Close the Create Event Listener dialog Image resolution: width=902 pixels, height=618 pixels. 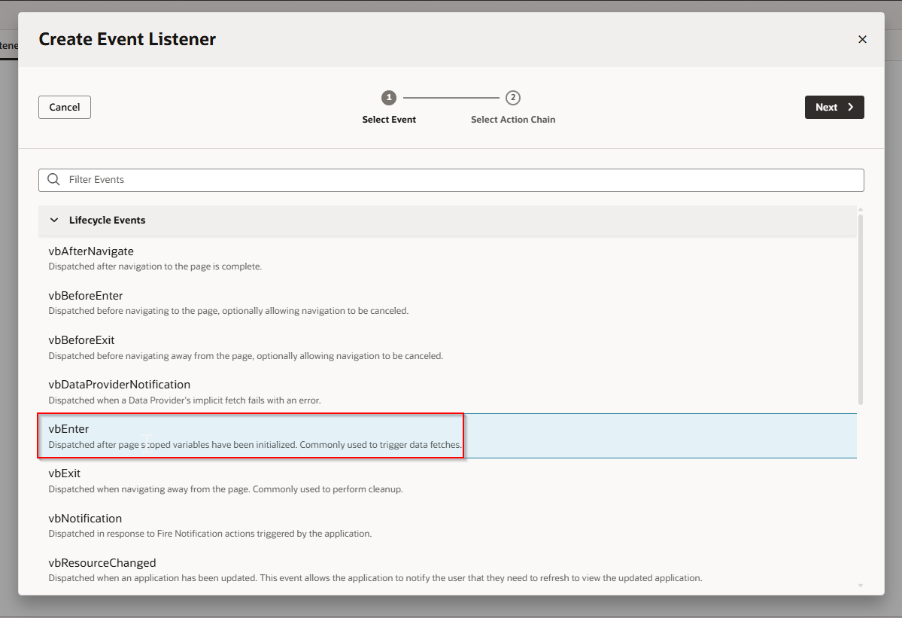(862, 39)
